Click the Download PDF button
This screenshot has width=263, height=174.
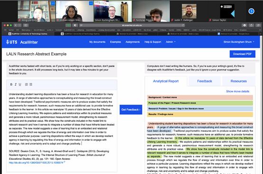[243, 54]
